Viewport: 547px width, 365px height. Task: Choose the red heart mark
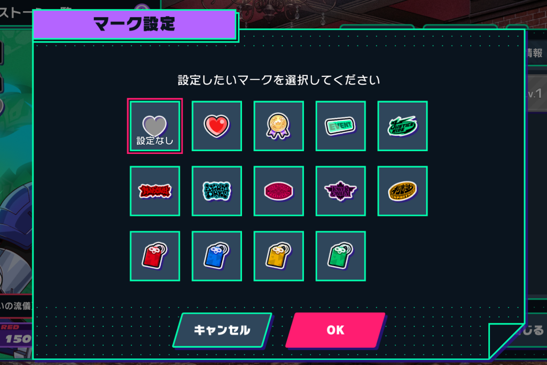(217, 126)
